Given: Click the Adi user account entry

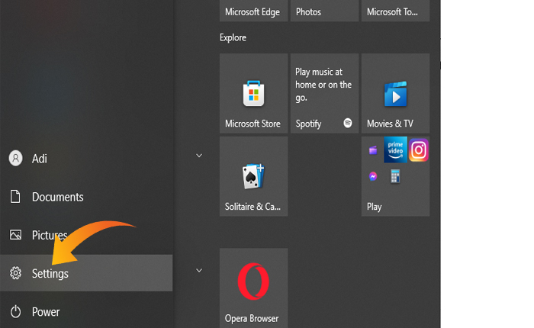Looking at the screenshot, I should tap(40, 159).
